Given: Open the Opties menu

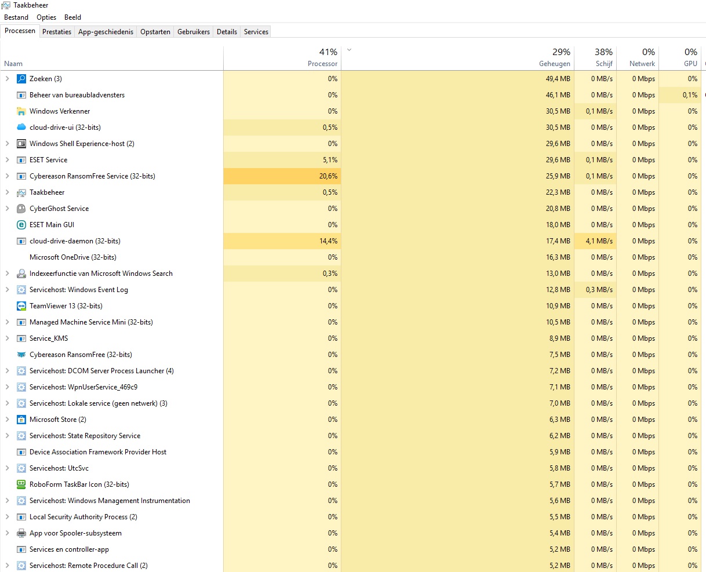Looking at the screenshot, I should tap(46, 17).
